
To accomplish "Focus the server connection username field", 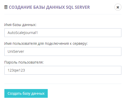I will [x=63, y=51].
